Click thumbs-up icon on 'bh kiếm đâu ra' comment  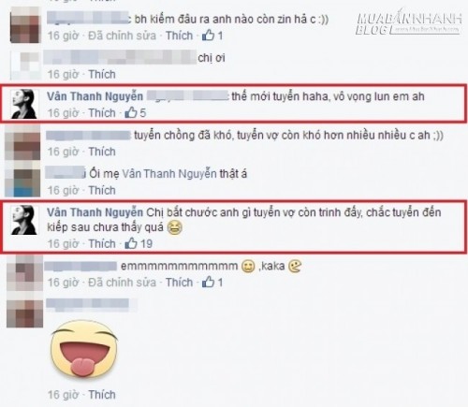pos(208,36)
